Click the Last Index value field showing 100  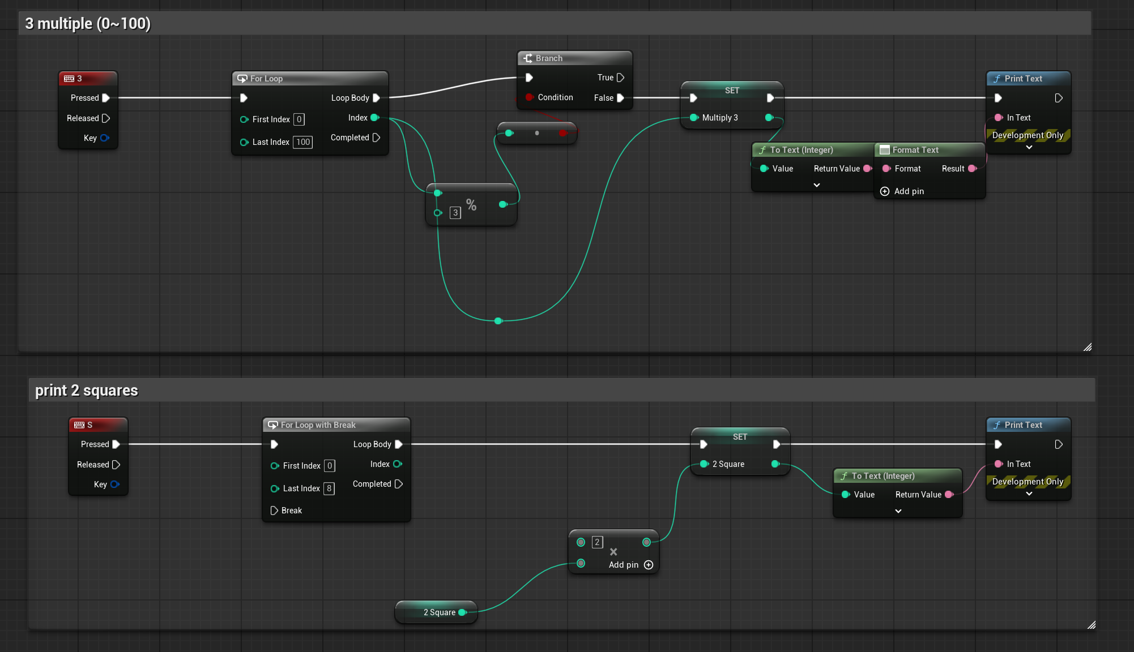click(x=303, y=142)
